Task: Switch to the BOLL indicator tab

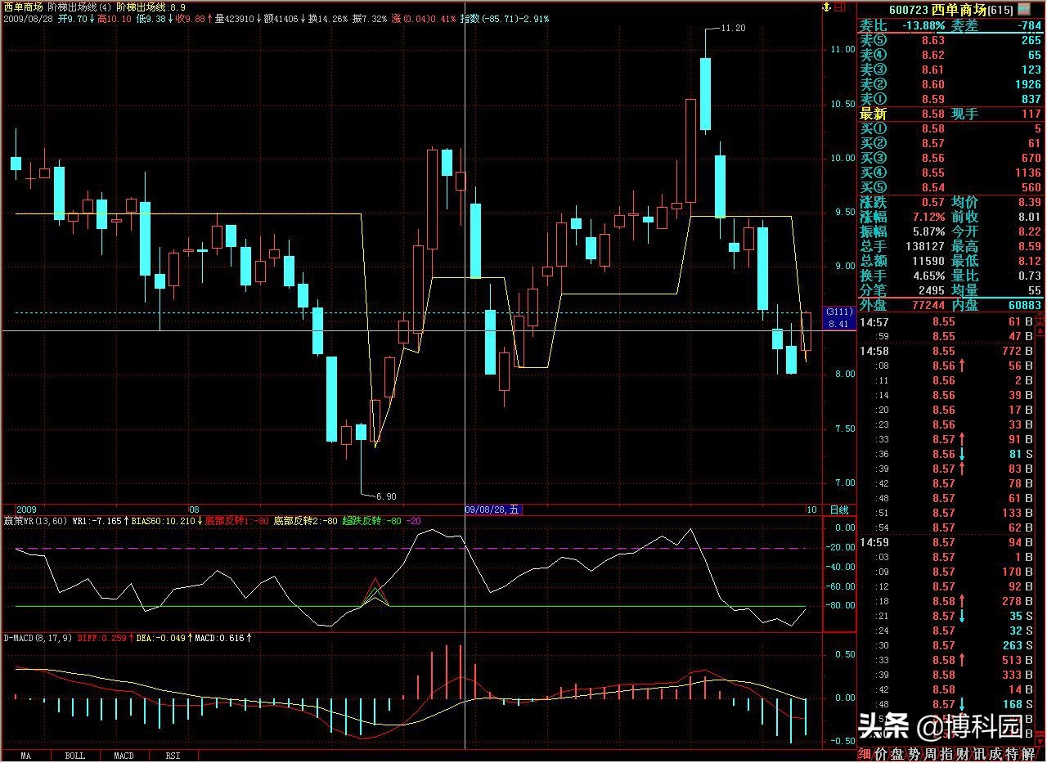Action: point(74,756)
